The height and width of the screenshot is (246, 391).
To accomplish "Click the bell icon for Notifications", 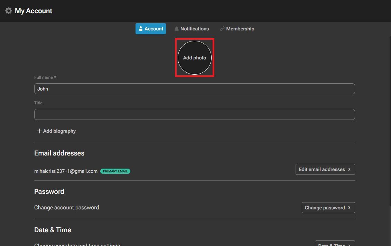I will pos(177,29).
